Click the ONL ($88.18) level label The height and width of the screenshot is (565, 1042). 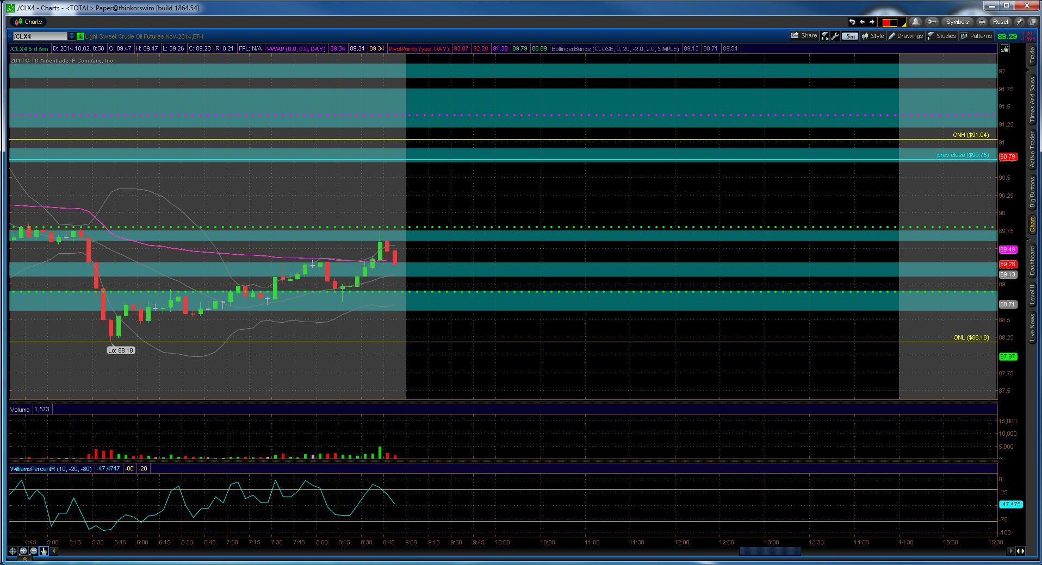[x=971, y=337]
